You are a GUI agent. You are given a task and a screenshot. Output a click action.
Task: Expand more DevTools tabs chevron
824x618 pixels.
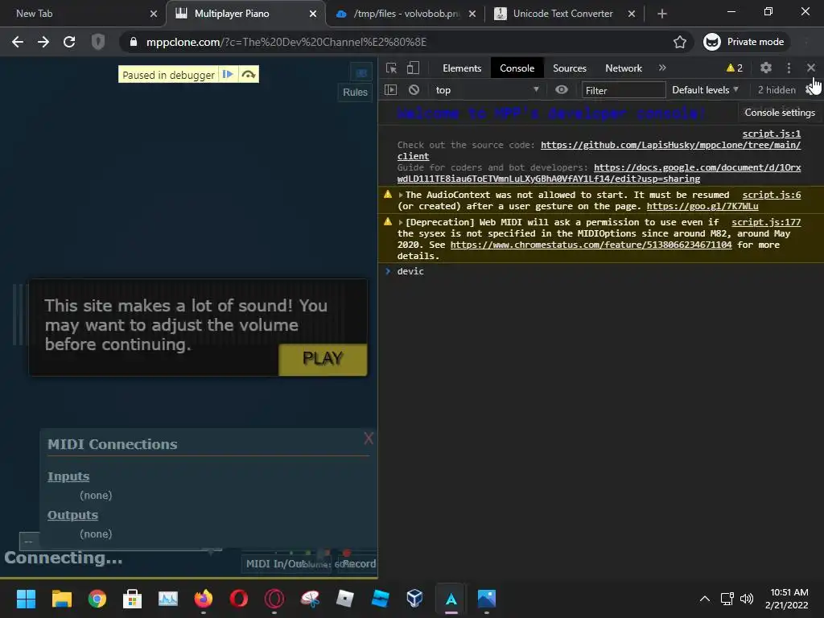(x=662, y=68)
